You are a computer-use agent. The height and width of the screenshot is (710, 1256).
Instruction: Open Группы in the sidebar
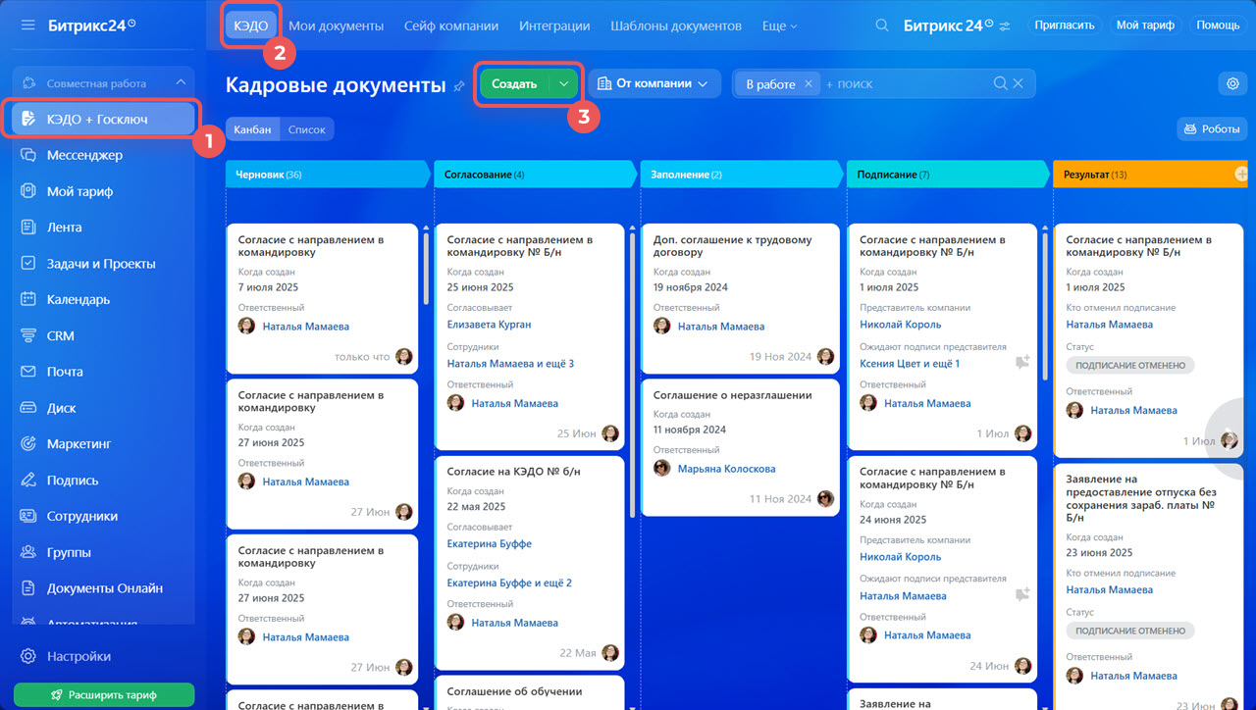click(x=69, y=552)
